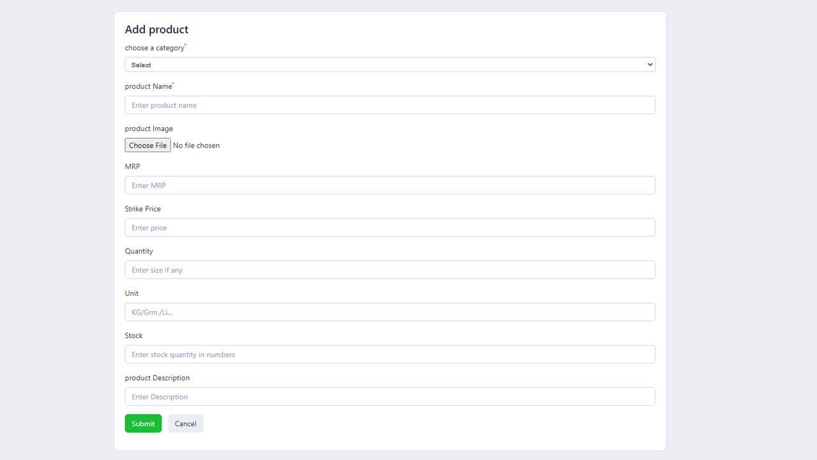Click the product name input field
The image size is (817, 460).
pyautogui.click(x=389, y=105)
